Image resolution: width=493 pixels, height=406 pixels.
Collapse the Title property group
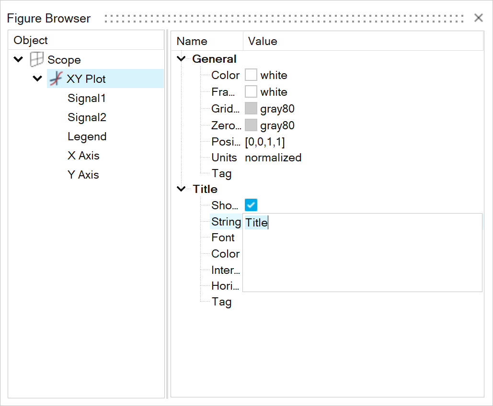[x=181, y=189]
